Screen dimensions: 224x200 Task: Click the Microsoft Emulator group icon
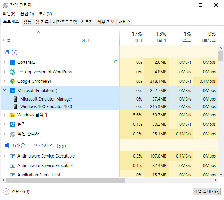(x=13, y=91)
